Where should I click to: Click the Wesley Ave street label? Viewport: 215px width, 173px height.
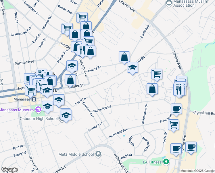(x=95, y=127)
